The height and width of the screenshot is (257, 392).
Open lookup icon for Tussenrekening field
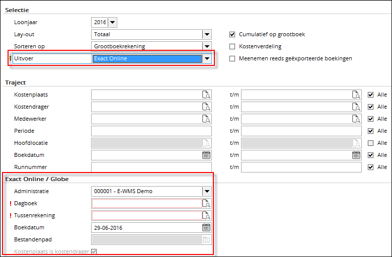click(206, 215)
